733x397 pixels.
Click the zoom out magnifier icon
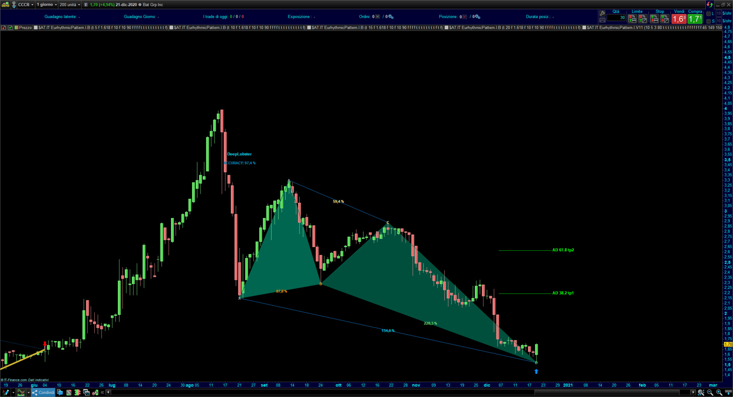[710, 392]
